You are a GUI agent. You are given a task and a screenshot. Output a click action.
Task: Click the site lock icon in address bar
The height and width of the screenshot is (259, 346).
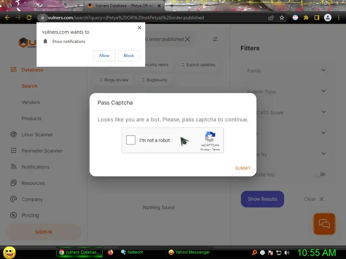point(43,18)
